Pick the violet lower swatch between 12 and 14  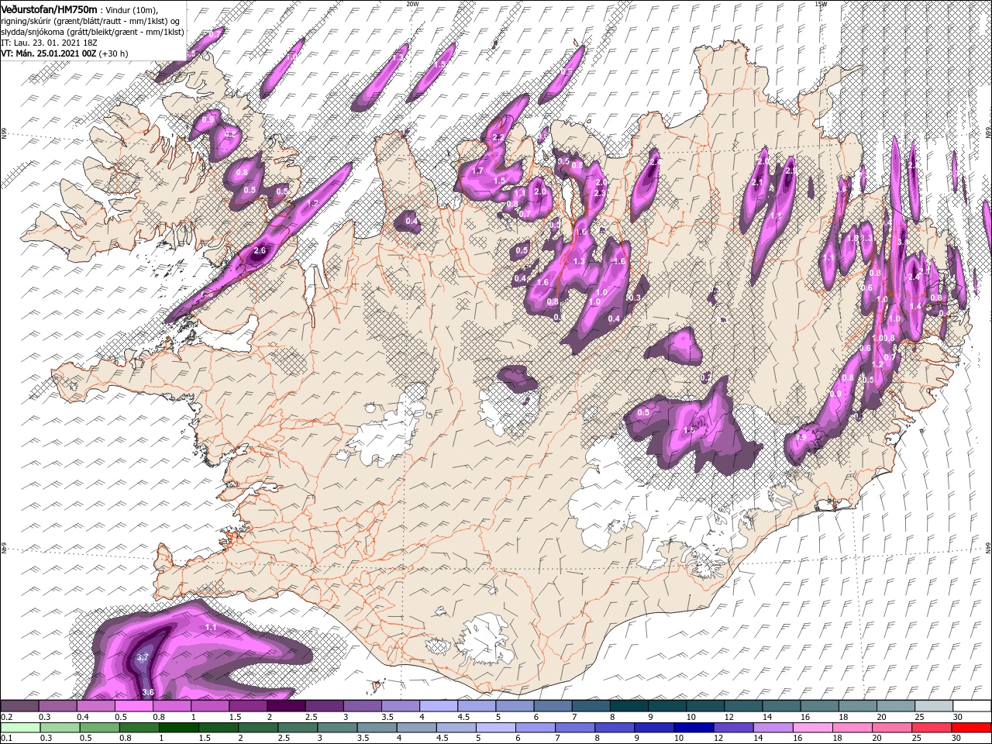coord(732,728)
